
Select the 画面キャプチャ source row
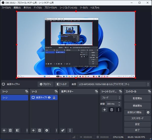(44, 98)
